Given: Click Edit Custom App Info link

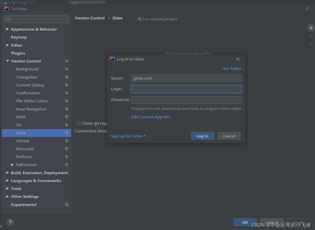Looking at the screenshot, I should (x=151, y=117).
